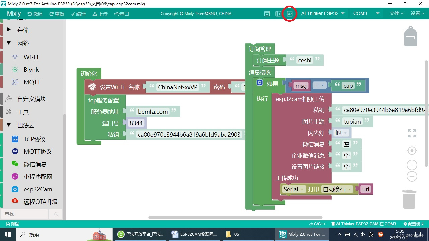Click the search magnifier button beside 查找
The image size is (429, 241).
point(56,214)
